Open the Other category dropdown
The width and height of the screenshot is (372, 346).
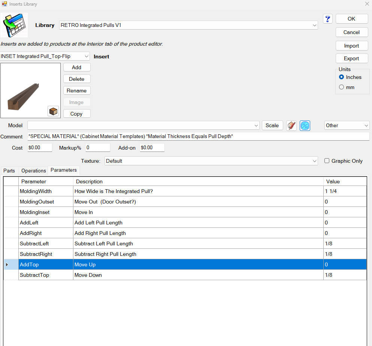(x=347, y=126)
